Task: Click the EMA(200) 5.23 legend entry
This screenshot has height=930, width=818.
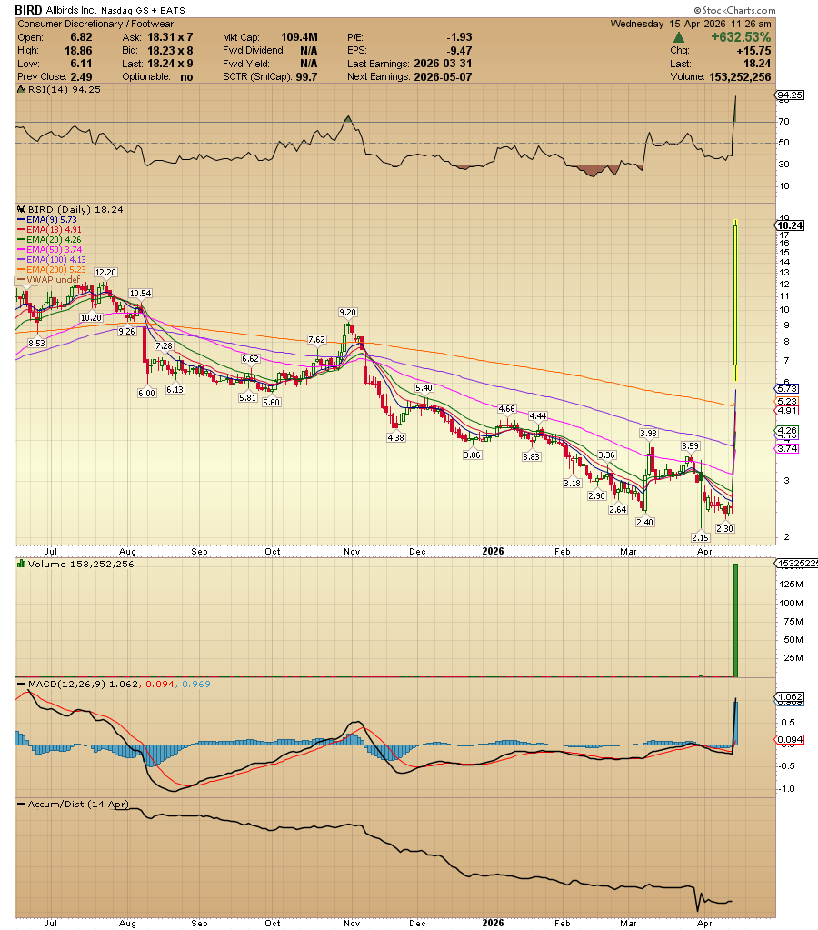Action: [52, 269]
